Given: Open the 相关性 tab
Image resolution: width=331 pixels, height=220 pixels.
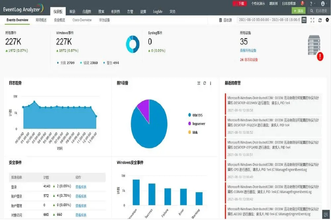Looking at the screenshot, I should (x=116, y=12).
